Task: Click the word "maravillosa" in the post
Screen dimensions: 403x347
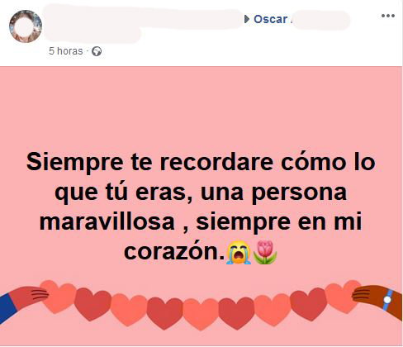Action: (x=107, y=221)
